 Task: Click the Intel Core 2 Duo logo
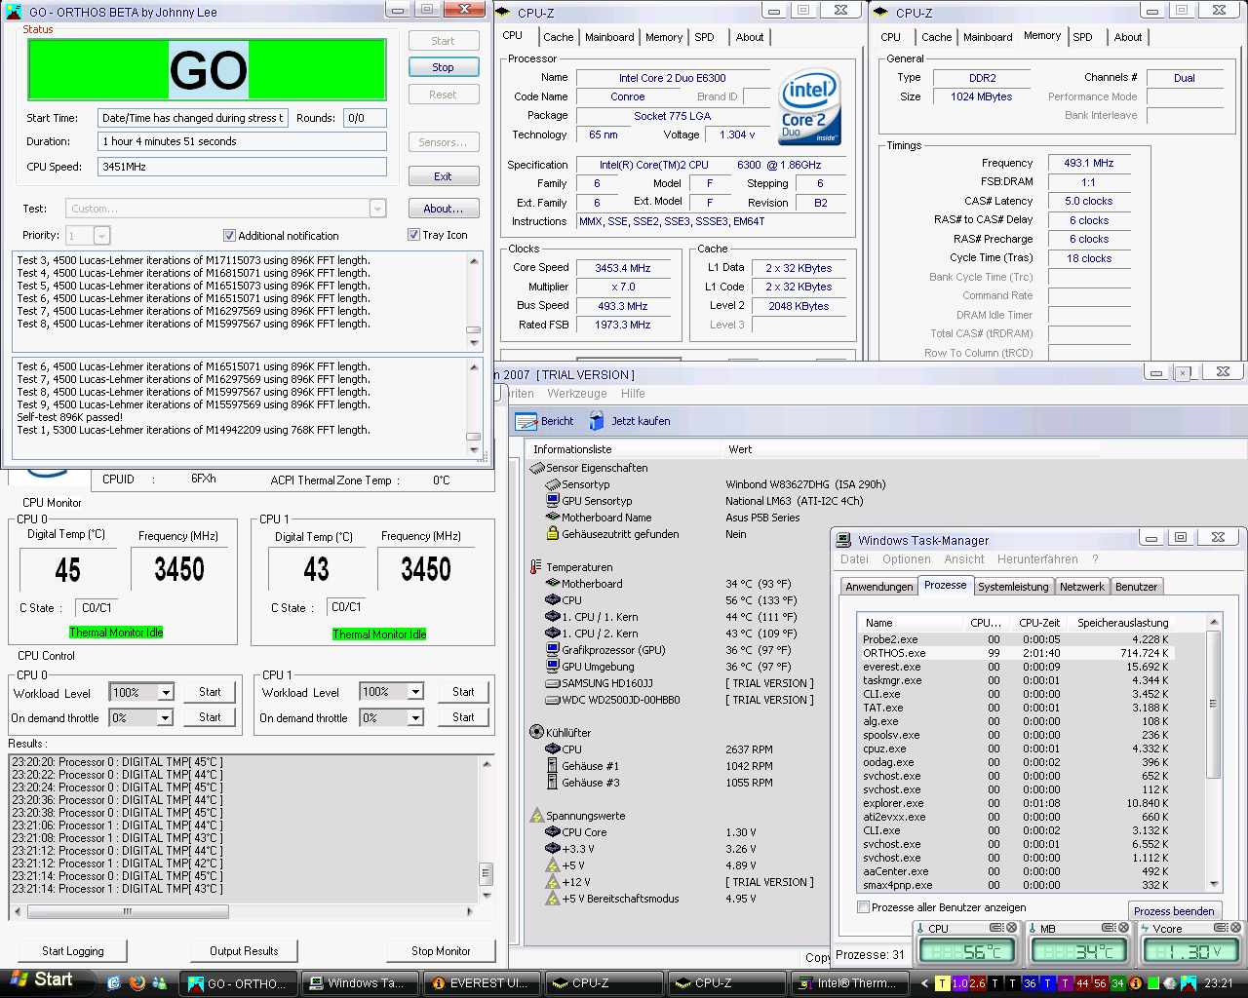click(x=809, y=105)
